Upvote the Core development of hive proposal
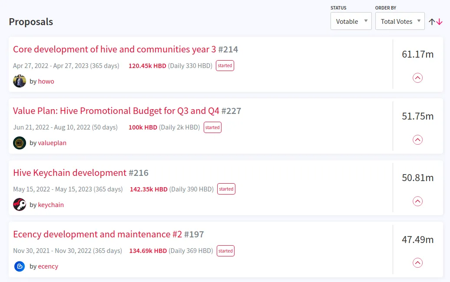This screenshot has height=282, width=450. tap(417, 78)
